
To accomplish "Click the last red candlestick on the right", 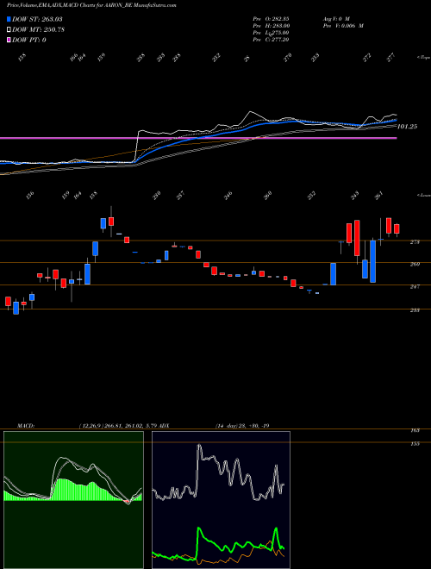I will coord(397,228).
